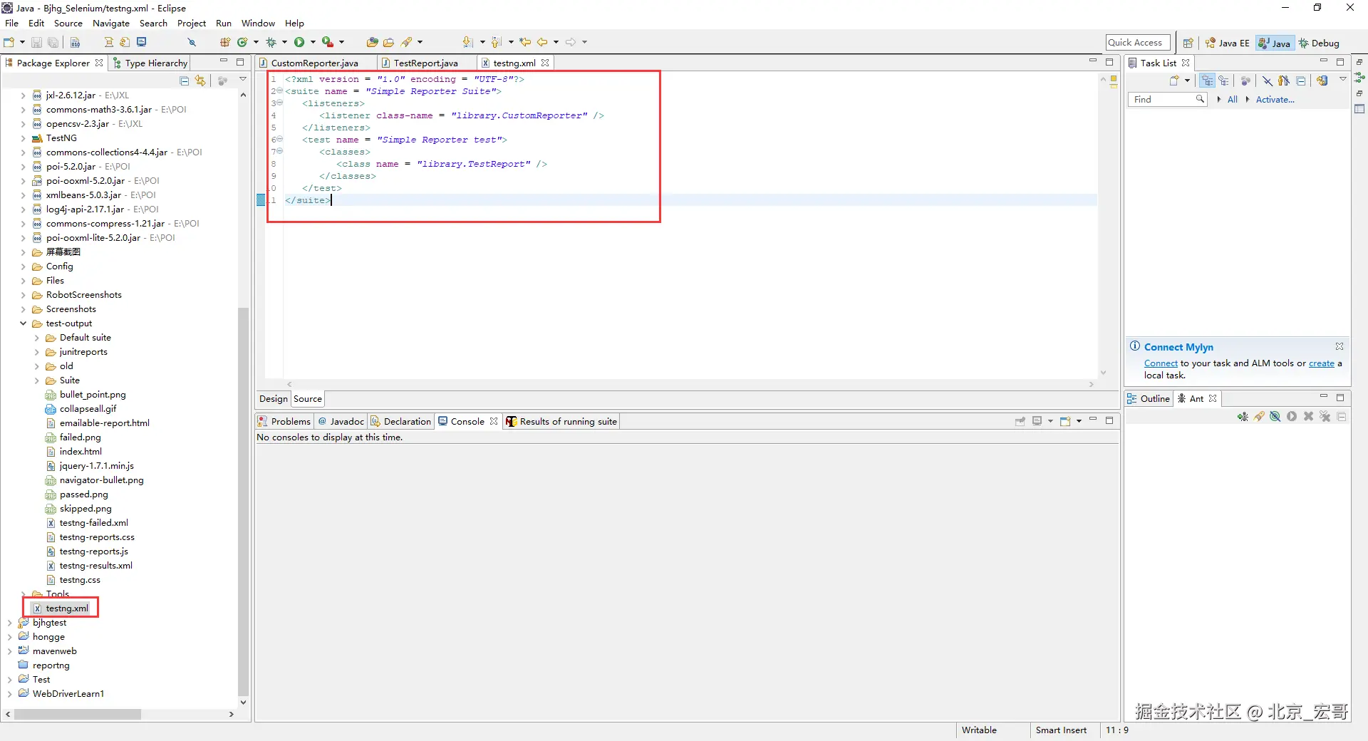Toggle Show Only My Tasks icon
Screen dimensions: 1368x741
[1284, 81]
